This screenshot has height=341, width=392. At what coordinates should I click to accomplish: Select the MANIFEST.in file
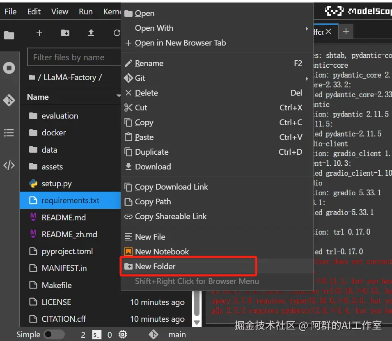pos(70,268)
